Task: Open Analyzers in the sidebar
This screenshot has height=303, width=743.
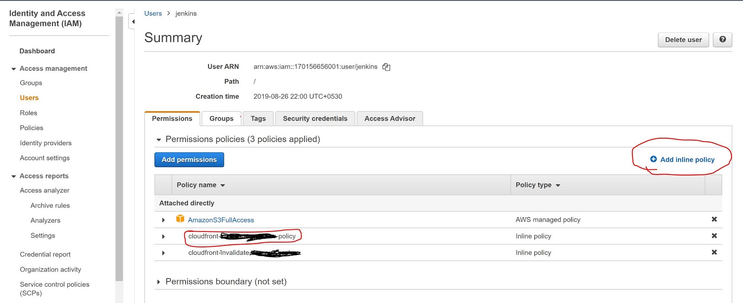Action: (46, 220)
